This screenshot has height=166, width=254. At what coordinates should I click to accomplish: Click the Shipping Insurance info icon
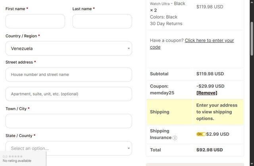175,138
